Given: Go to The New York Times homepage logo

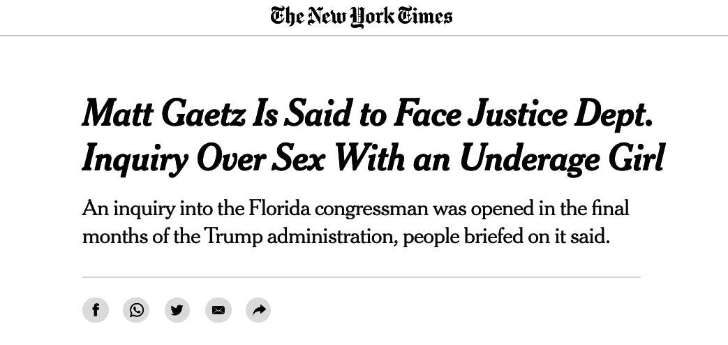Looking at the screenshot, I should (362, 16).
